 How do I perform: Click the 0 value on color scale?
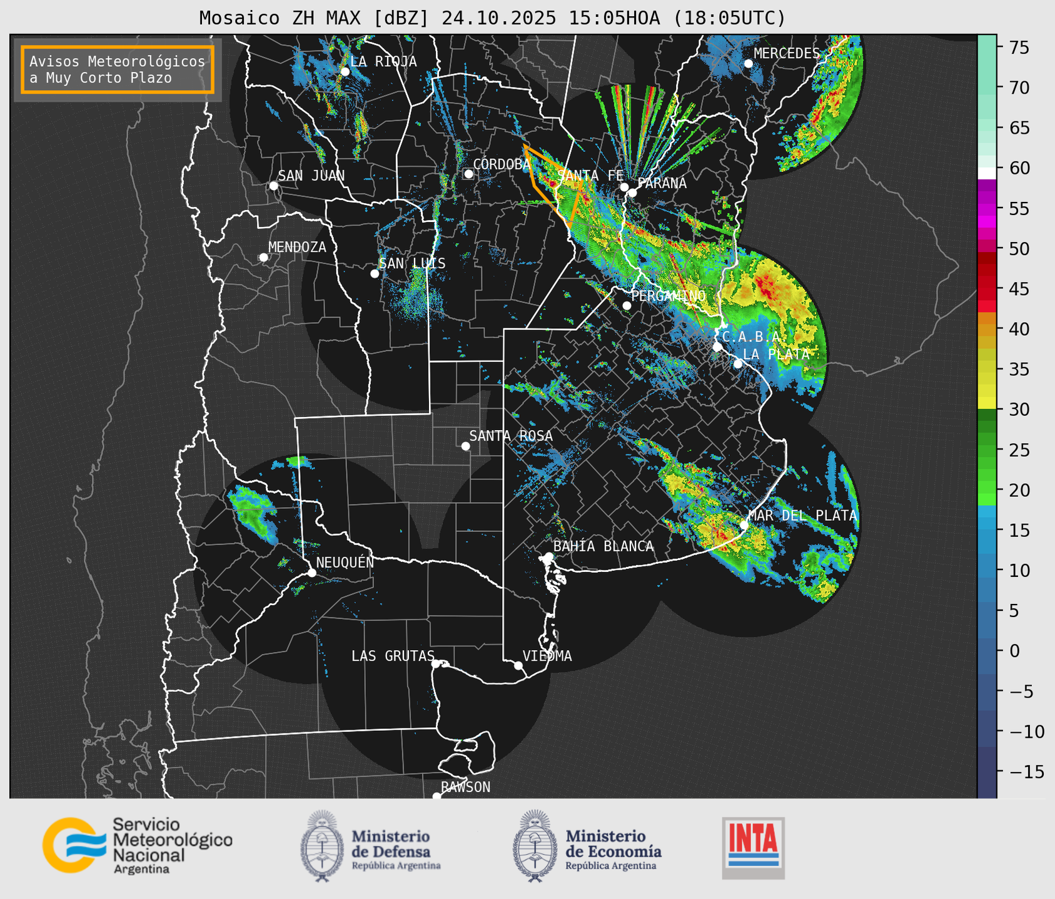(1014, 651)
